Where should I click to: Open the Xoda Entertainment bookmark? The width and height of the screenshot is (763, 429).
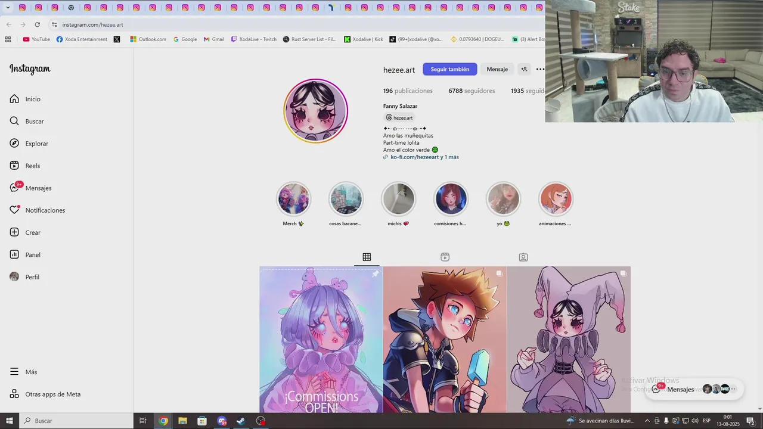(x=82, y=39)
